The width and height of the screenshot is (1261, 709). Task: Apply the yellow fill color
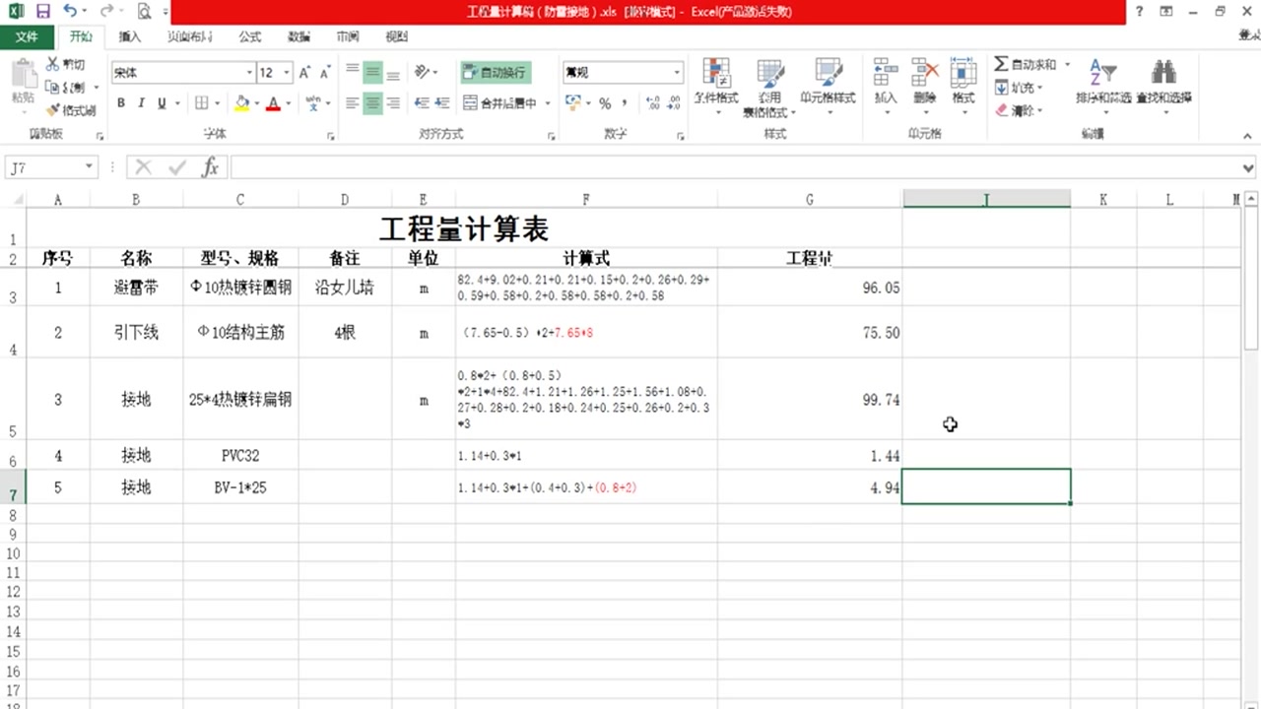point(242,102)
